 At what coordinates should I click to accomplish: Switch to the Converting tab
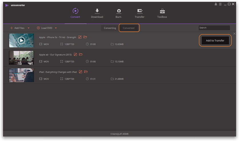click(110, 28)
